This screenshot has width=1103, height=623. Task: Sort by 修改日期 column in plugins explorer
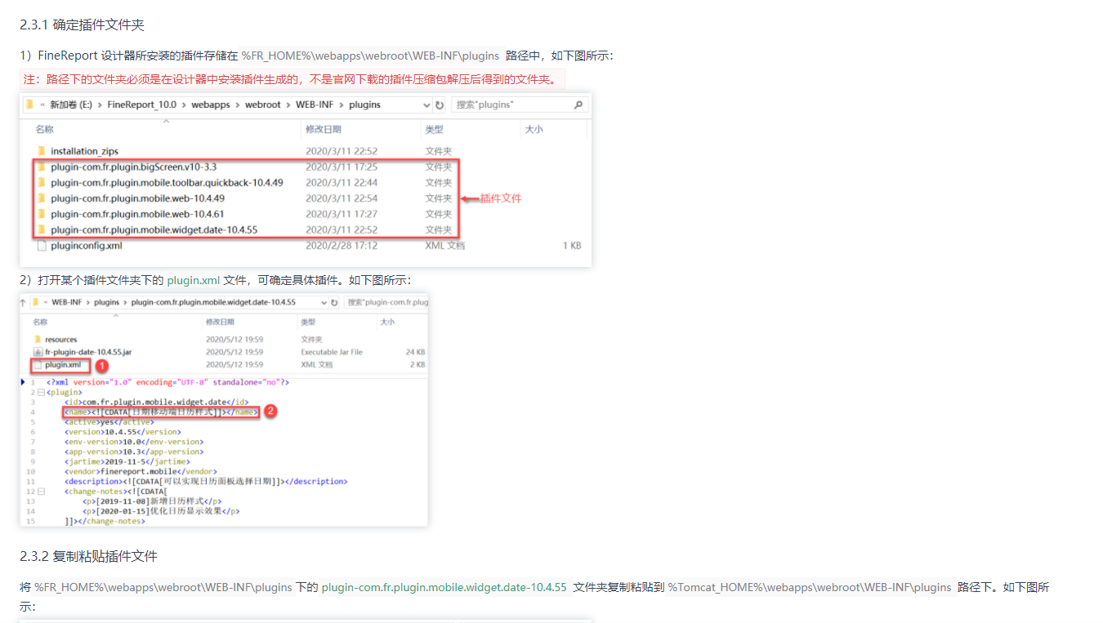point(323,129)
